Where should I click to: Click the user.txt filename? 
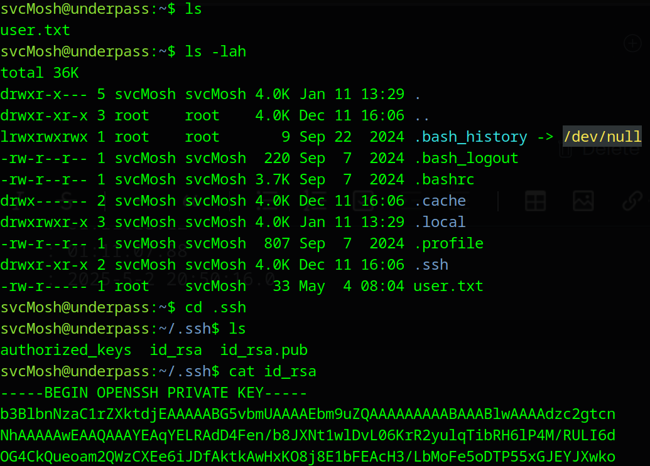pos(35,29)
